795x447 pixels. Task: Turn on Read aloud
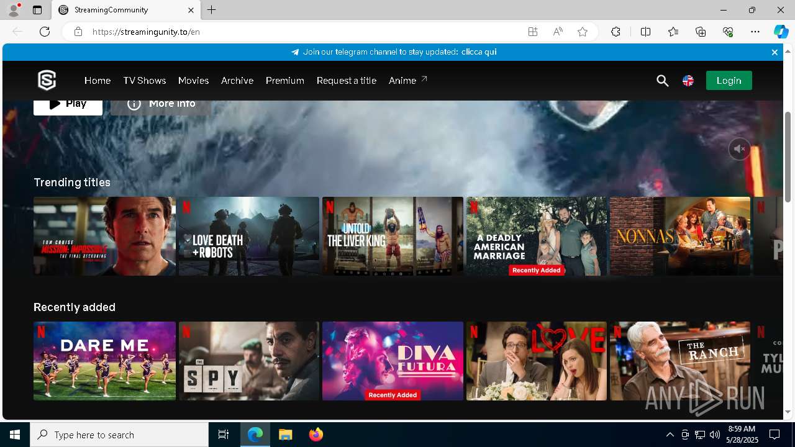click(x=558, y=32)
